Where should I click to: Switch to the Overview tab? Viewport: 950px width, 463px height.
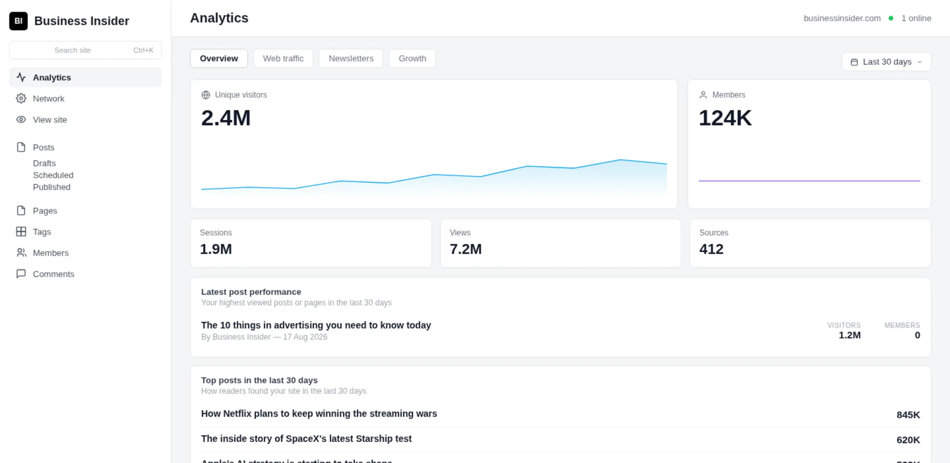point(219,58)
